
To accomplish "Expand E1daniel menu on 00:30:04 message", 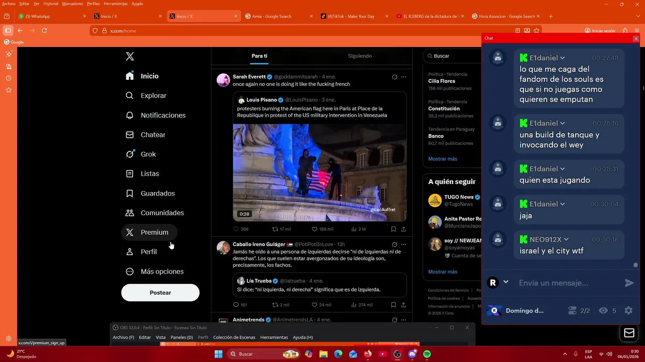I will pyautogui.click(x=562, y=204).
